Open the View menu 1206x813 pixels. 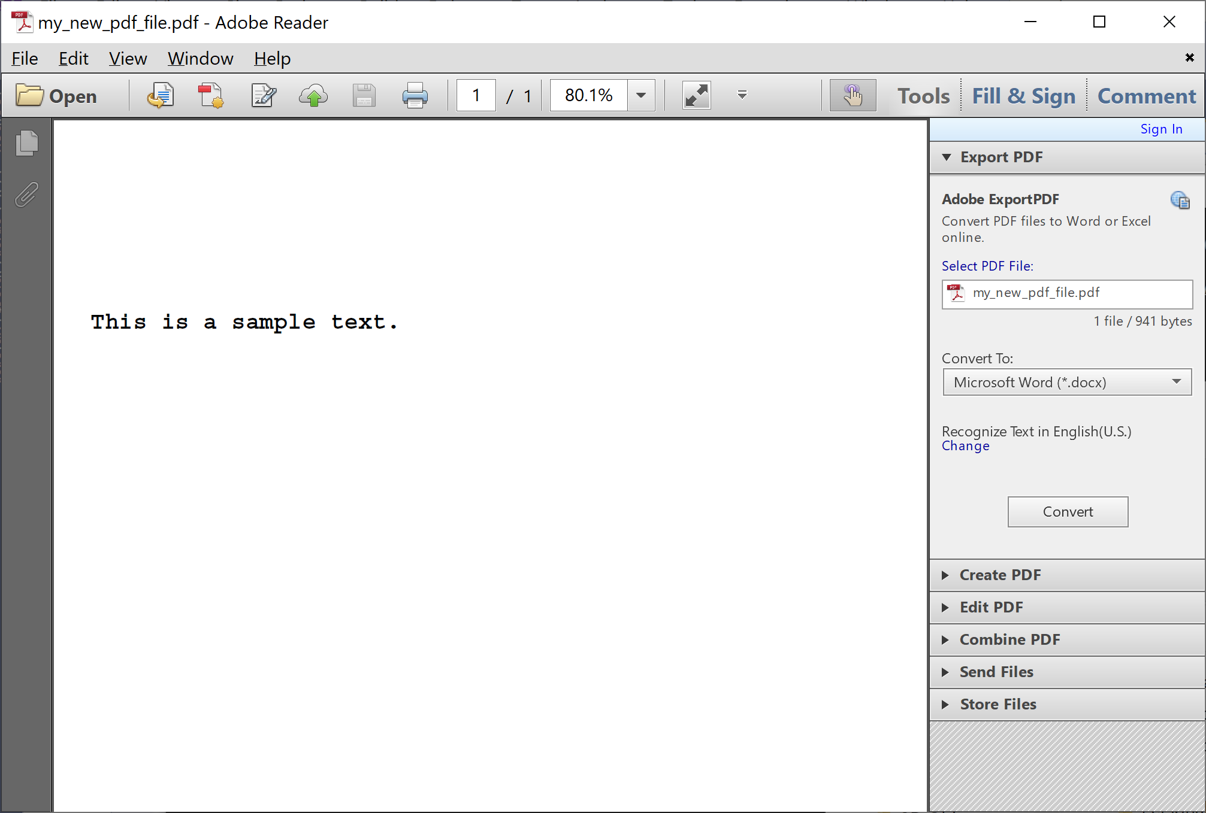pyautogui.click(x=128, y=59)
